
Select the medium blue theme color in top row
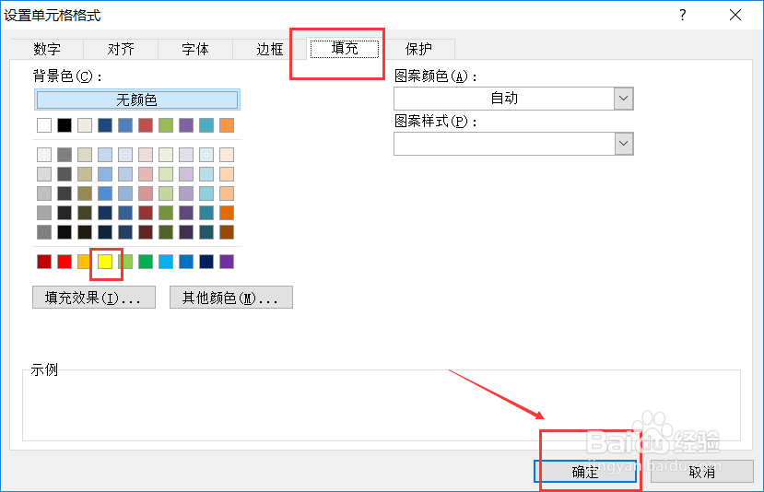point(125,125)
